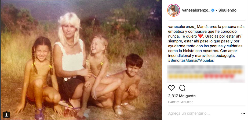Open vanesalorenzo_ username in caption
The height and width of the screenshot is (120, 248).
(182, 27)
